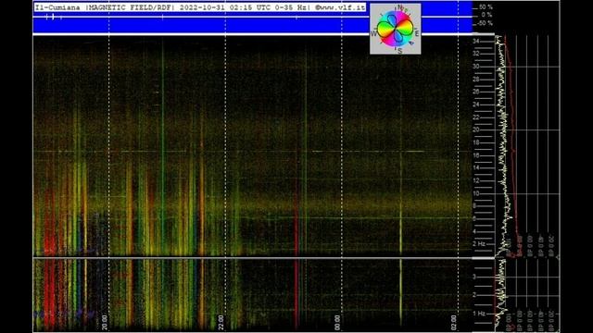Select the '02:15 UTC' time in the header

pos(249,7)
